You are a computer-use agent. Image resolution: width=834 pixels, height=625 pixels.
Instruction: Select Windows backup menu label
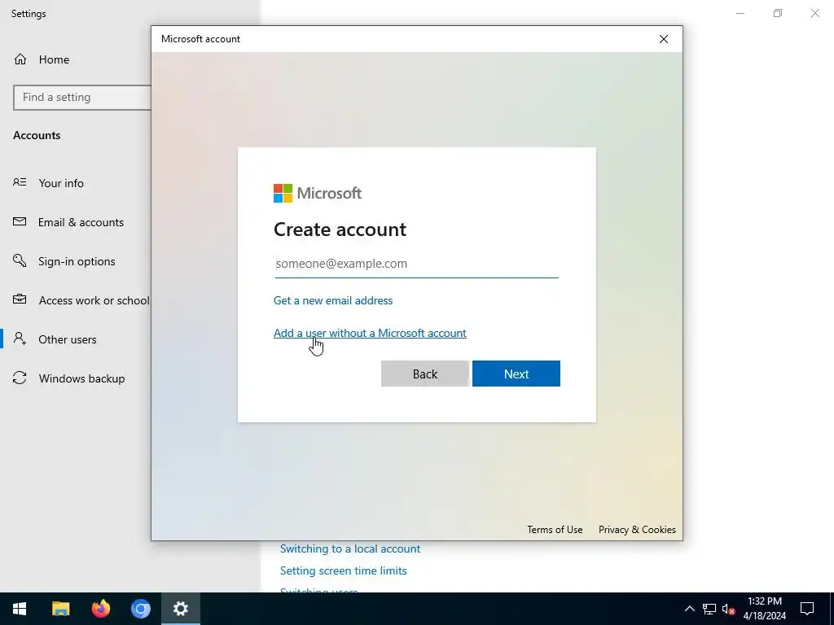pos(82,378)
